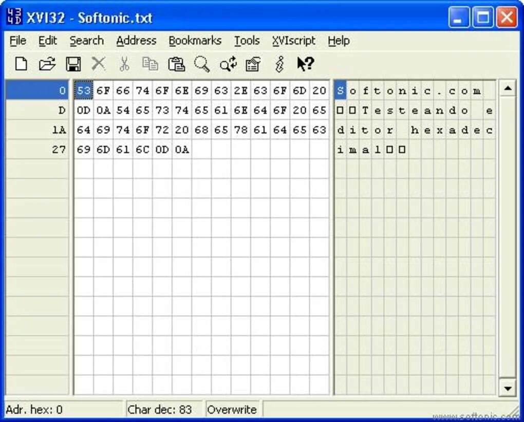Select hex byte 0A in row 27

pyautogui.click(x=182, y=150)
